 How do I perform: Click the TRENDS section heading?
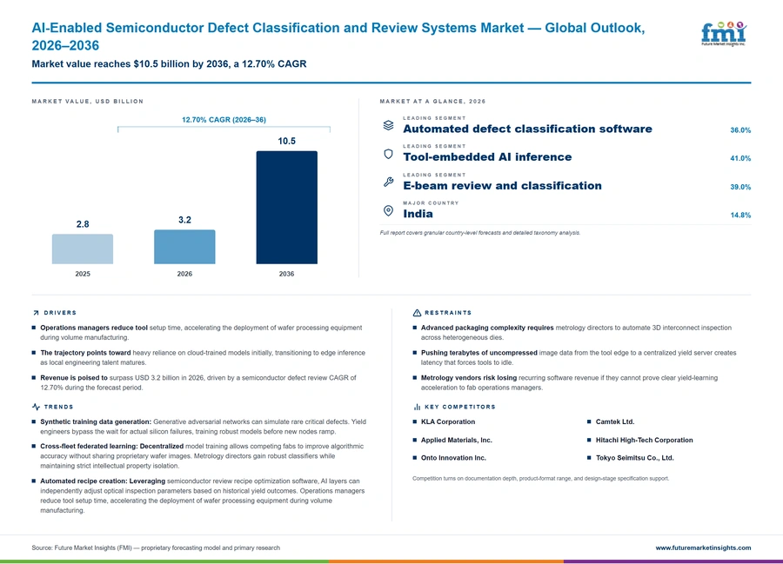tap(58, 407)
